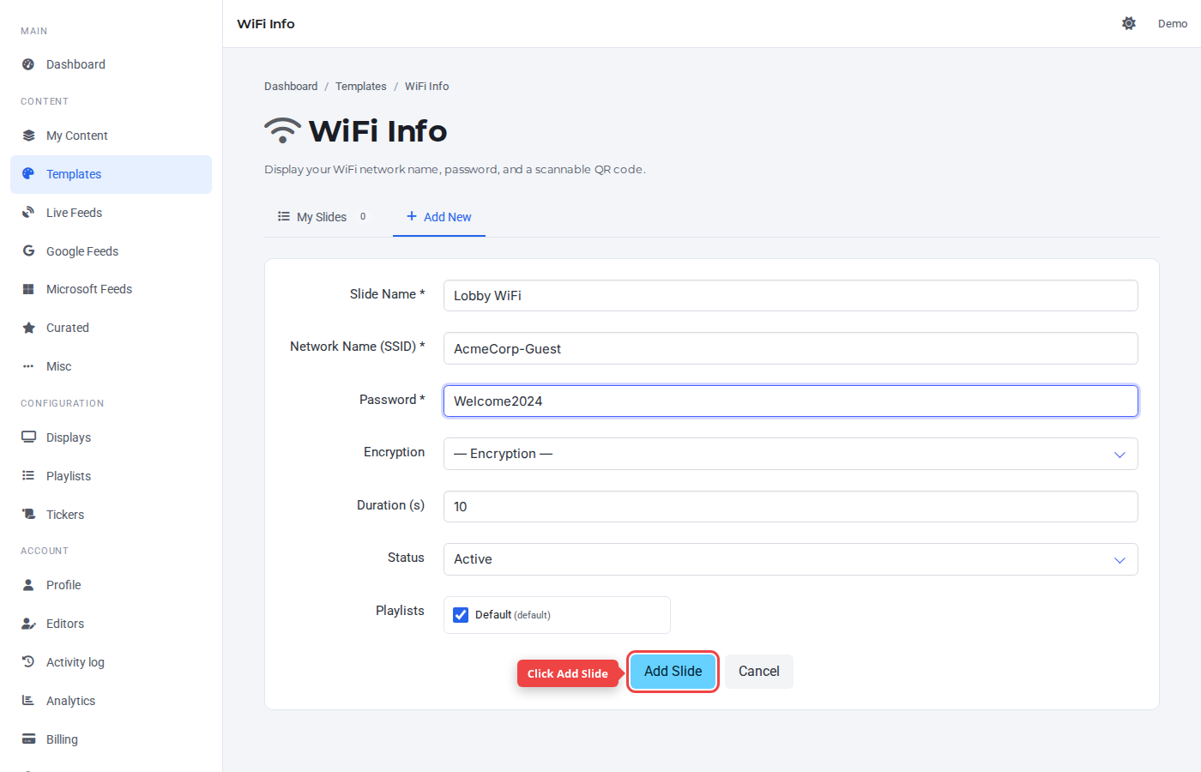Open the Editors account page
The height and width of the screenshot is (772, 1201).
tap(111, 624)
